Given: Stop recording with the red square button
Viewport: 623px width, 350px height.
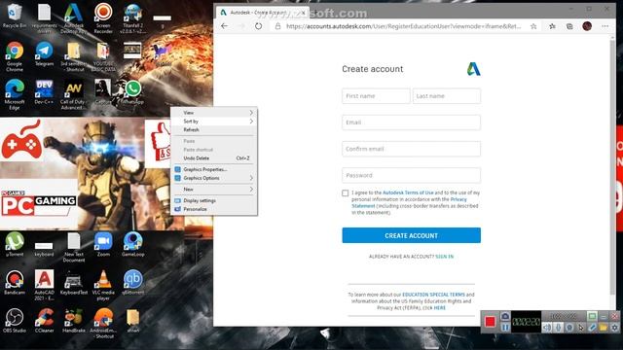Looking at the screenshot, I should point(490,322).
